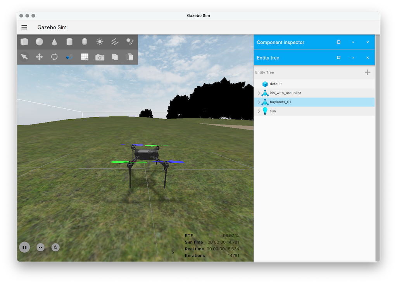Add a cone shape to the world
This screenshot has width=397, height=284.
54,41
